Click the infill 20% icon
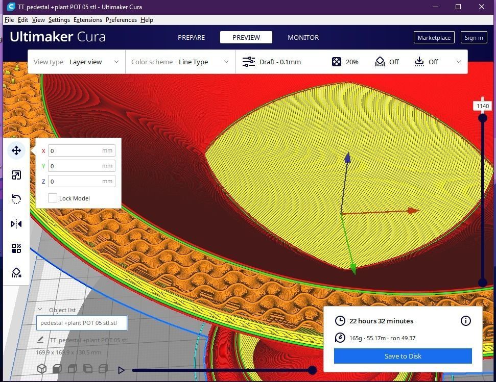This screenshot has height=382, width=496. pyautogui.click(x=337, y=62)
